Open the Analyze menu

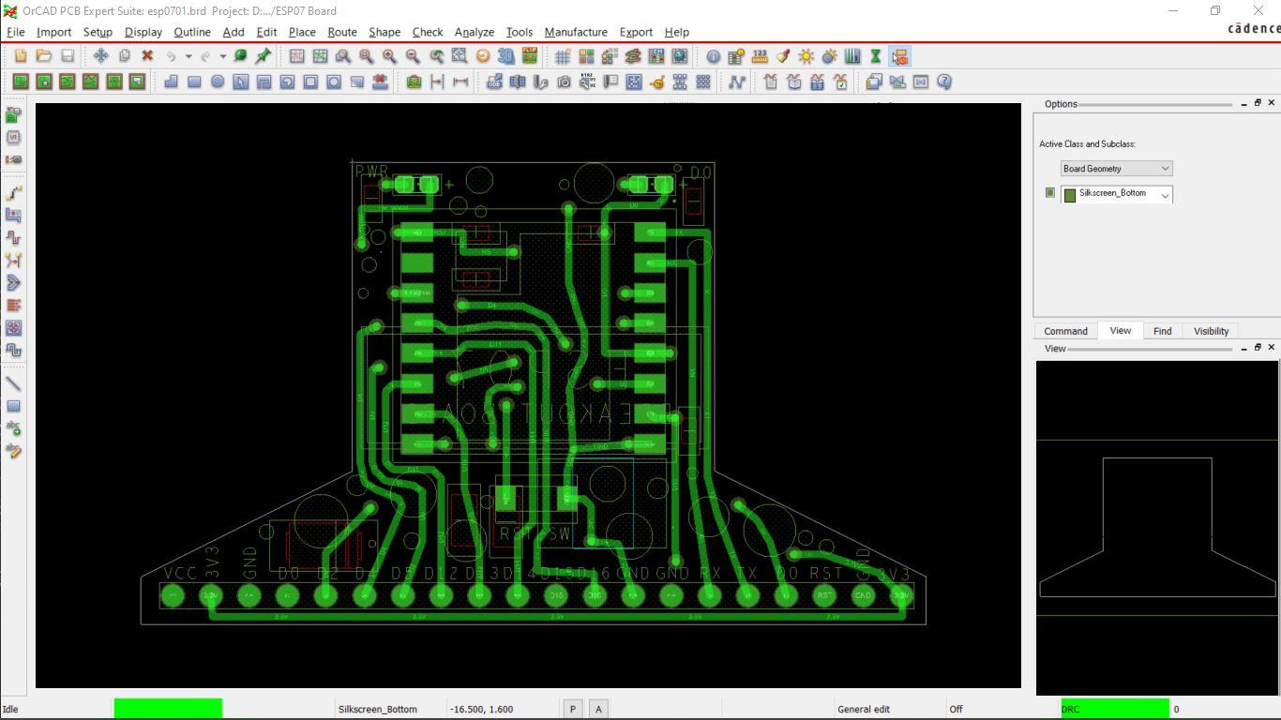pyautogui.click(x=474, y=32)
